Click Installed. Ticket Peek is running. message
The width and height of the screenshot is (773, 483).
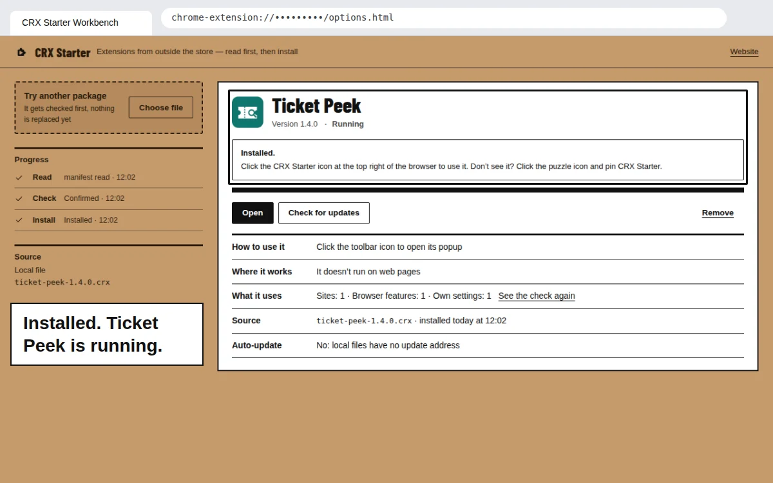click(x=107, y=334)
